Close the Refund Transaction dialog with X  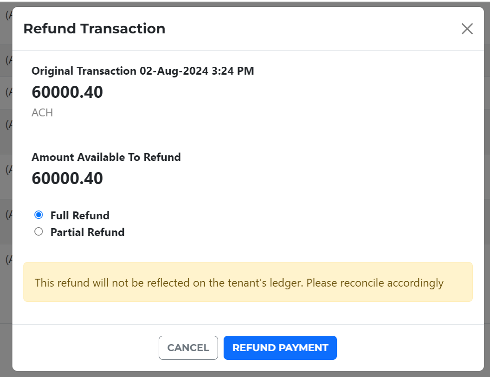[x=467, y=29]
